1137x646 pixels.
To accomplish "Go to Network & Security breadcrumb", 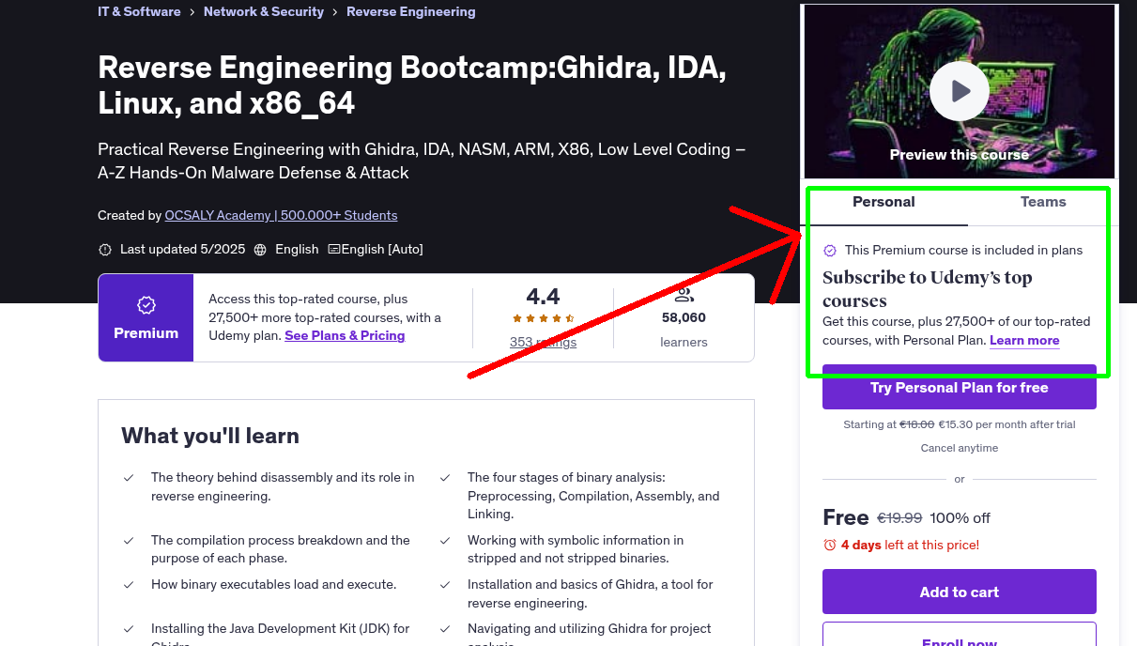I will coord(264,12).
